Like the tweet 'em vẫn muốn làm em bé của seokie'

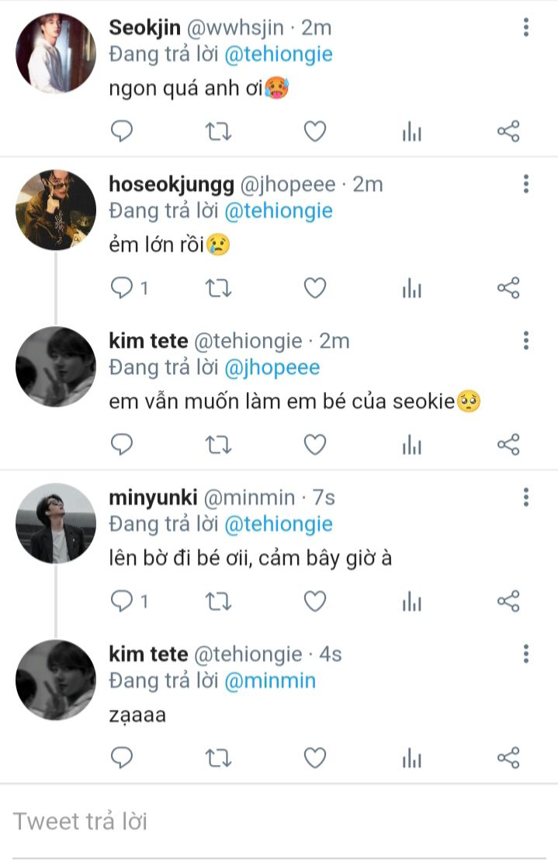314,445
